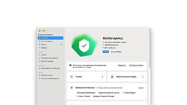Click the blue info icon in notice
187x105 pixels.
pyautogui.click(x=70, y=65)
